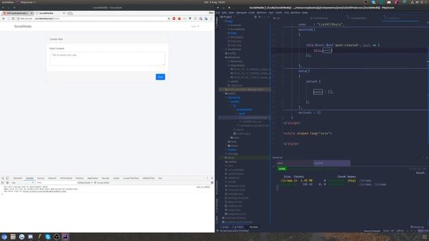The width and height of the screenshot is (429, 241).
Task: Open console settings gear icon
Action: (212, 183)
